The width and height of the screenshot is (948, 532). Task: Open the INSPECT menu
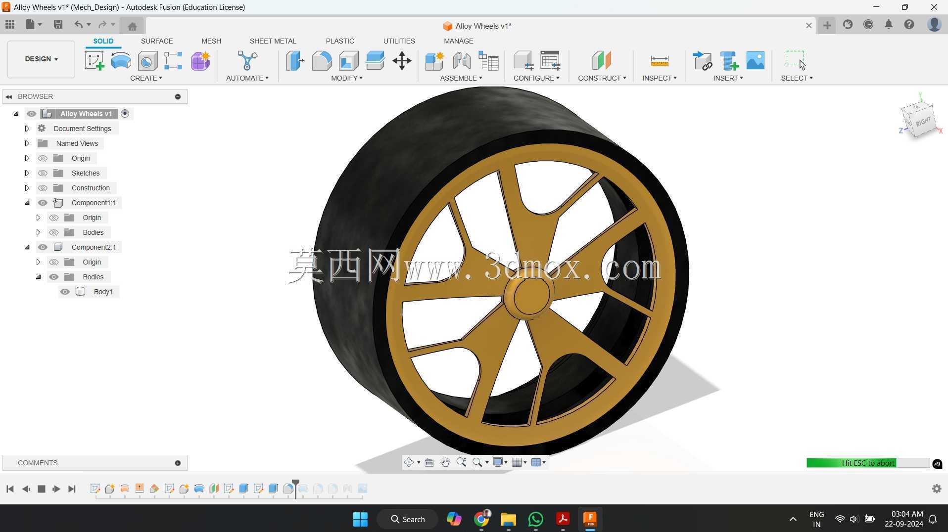[x=659, y=78]
